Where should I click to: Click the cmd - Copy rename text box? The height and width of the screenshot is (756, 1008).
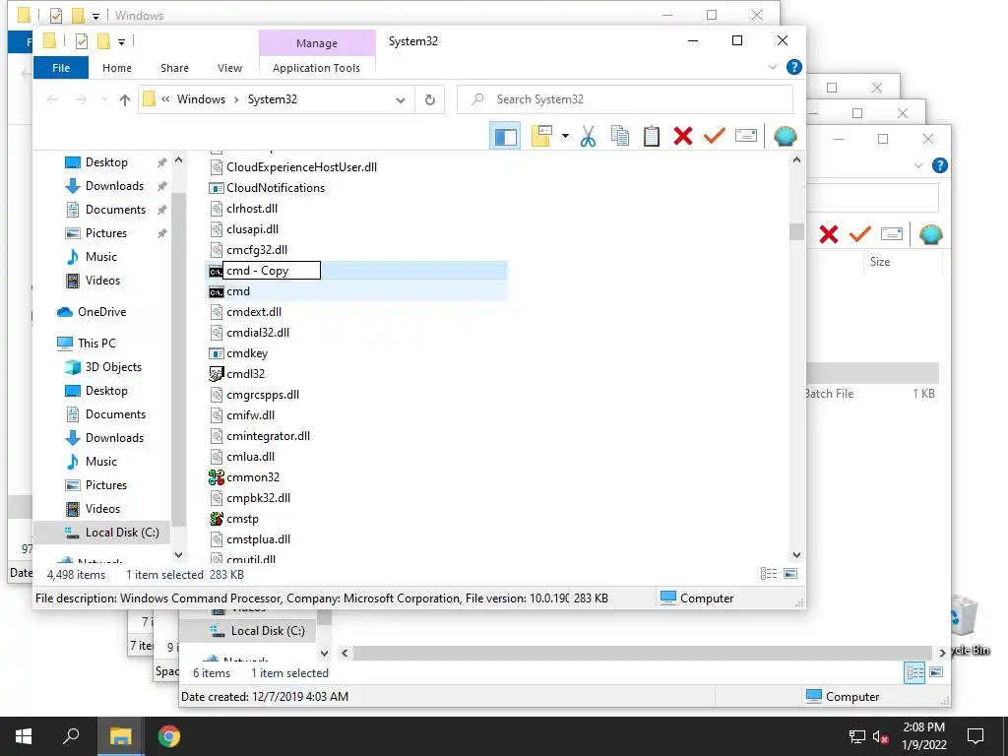click(272, 271)
